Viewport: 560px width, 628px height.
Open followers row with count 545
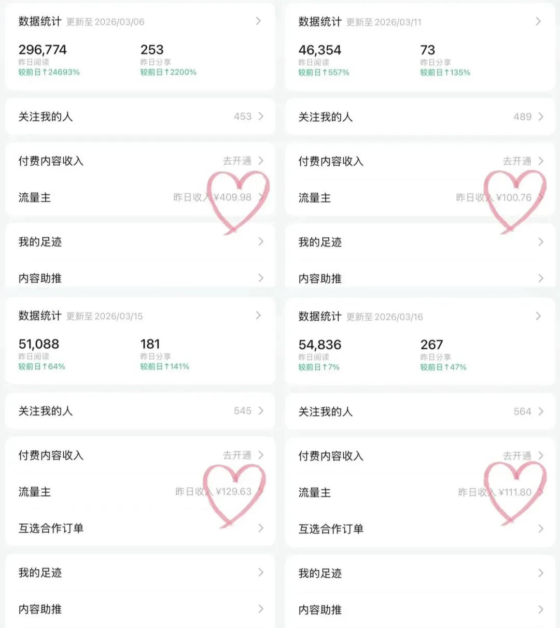(x=140, y=411)
